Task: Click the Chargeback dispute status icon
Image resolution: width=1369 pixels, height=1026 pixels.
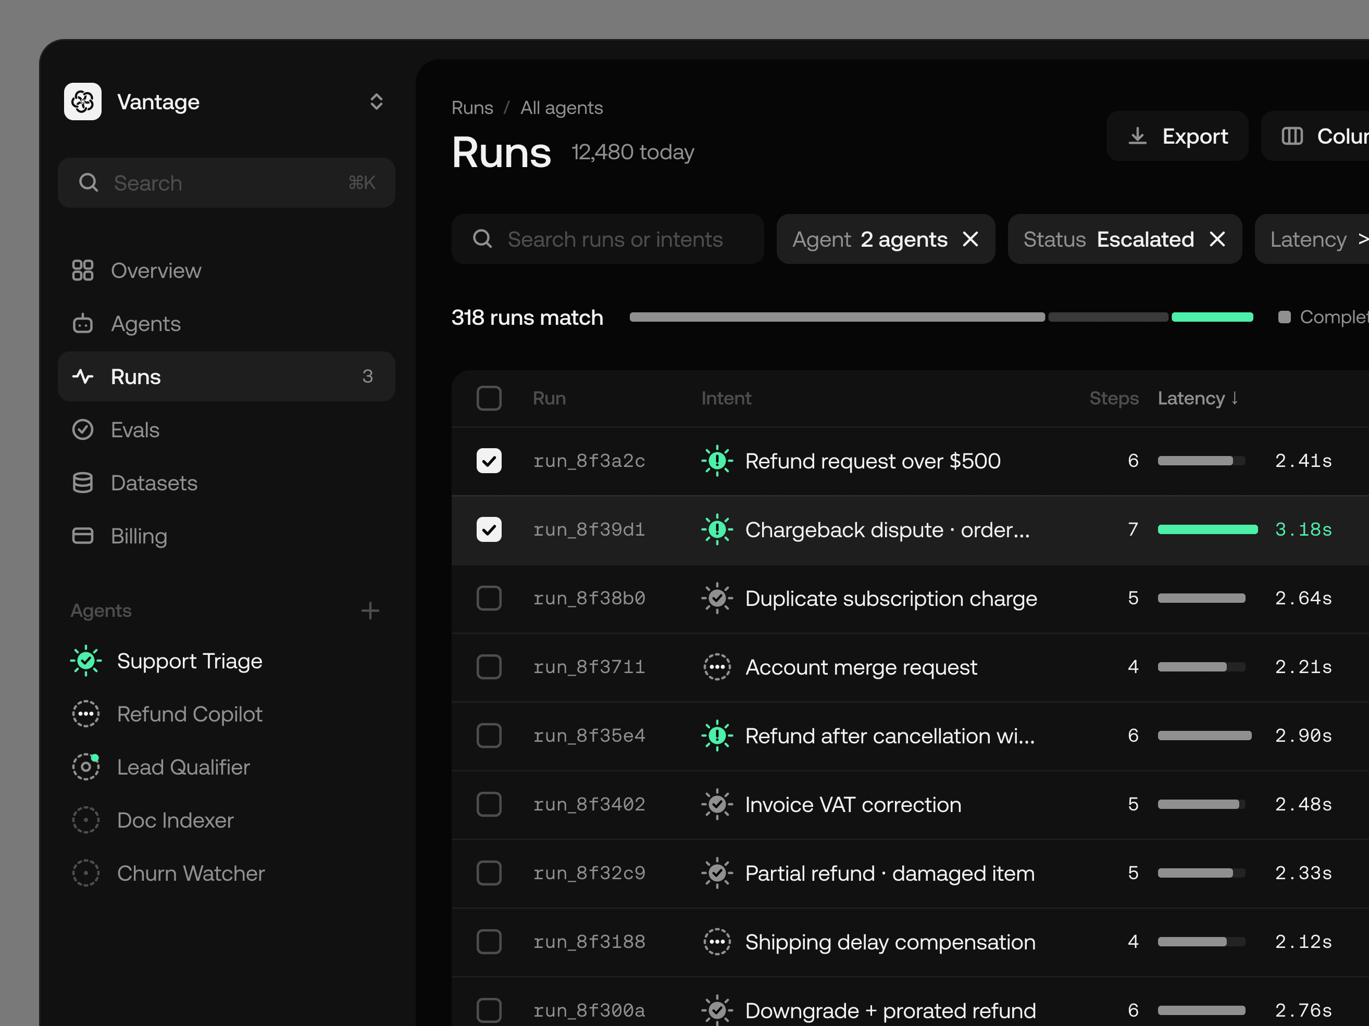Action: pos(717,529)
